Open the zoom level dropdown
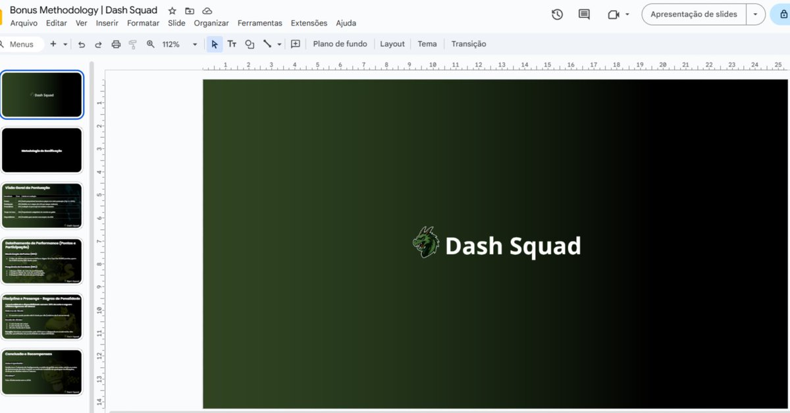This screenshot has width=790, height=413. tap(194, 43)
